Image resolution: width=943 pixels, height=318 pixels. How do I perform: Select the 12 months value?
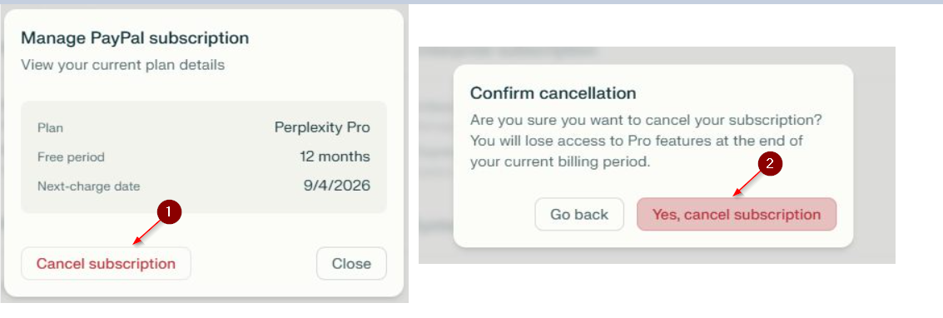(335, 157)
